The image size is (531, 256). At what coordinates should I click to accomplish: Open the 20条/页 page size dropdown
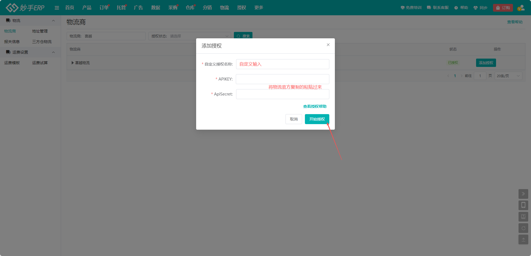[508, 76]
